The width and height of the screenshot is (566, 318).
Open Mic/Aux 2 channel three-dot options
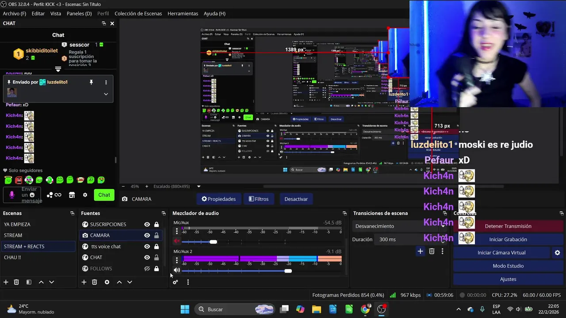[x=177, y=260]
